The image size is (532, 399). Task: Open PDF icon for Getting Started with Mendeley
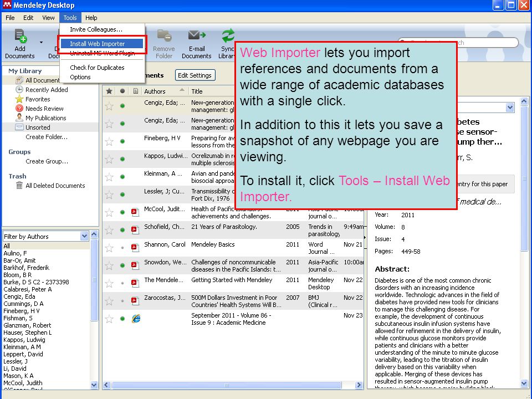pos(135,283)
